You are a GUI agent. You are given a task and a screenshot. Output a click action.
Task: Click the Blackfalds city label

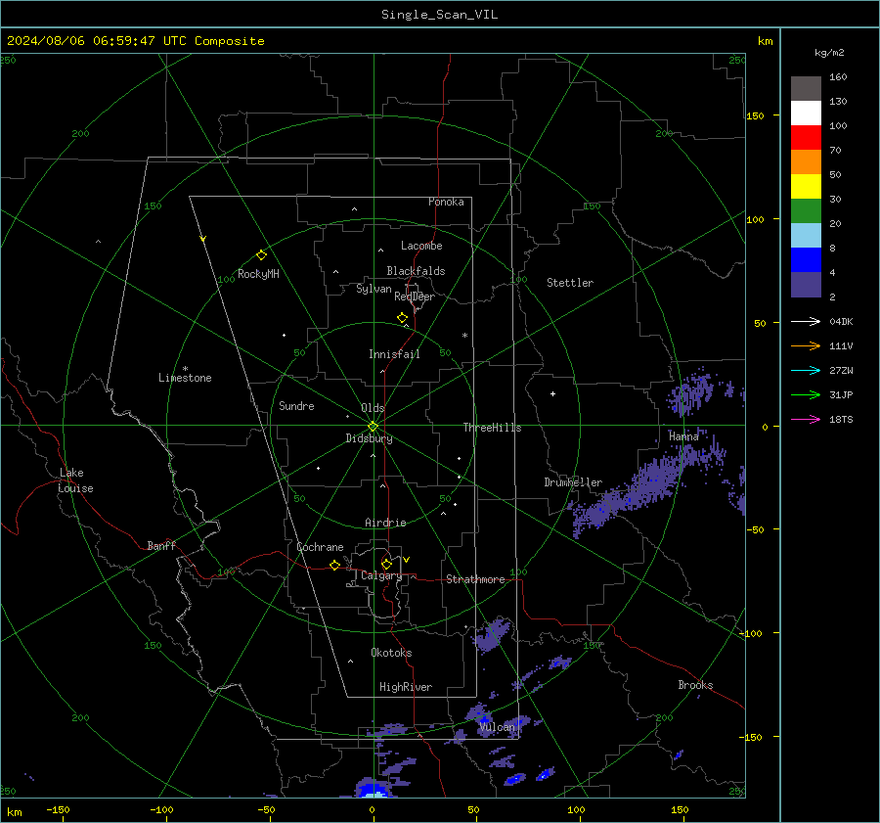pos(416,271)
